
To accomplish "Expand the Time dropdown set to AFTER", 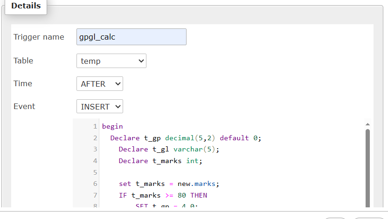I will [x=99, y=84].
